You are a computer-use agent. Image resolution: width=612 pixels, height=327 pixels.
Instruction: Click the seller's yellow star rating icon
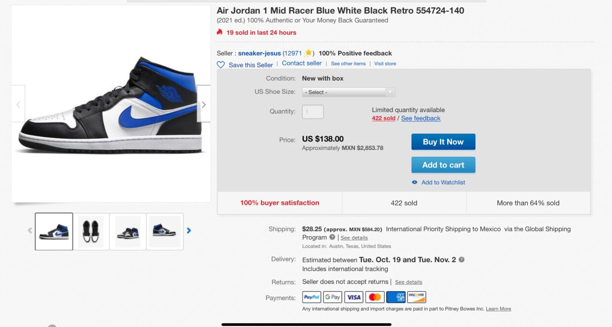308,53
